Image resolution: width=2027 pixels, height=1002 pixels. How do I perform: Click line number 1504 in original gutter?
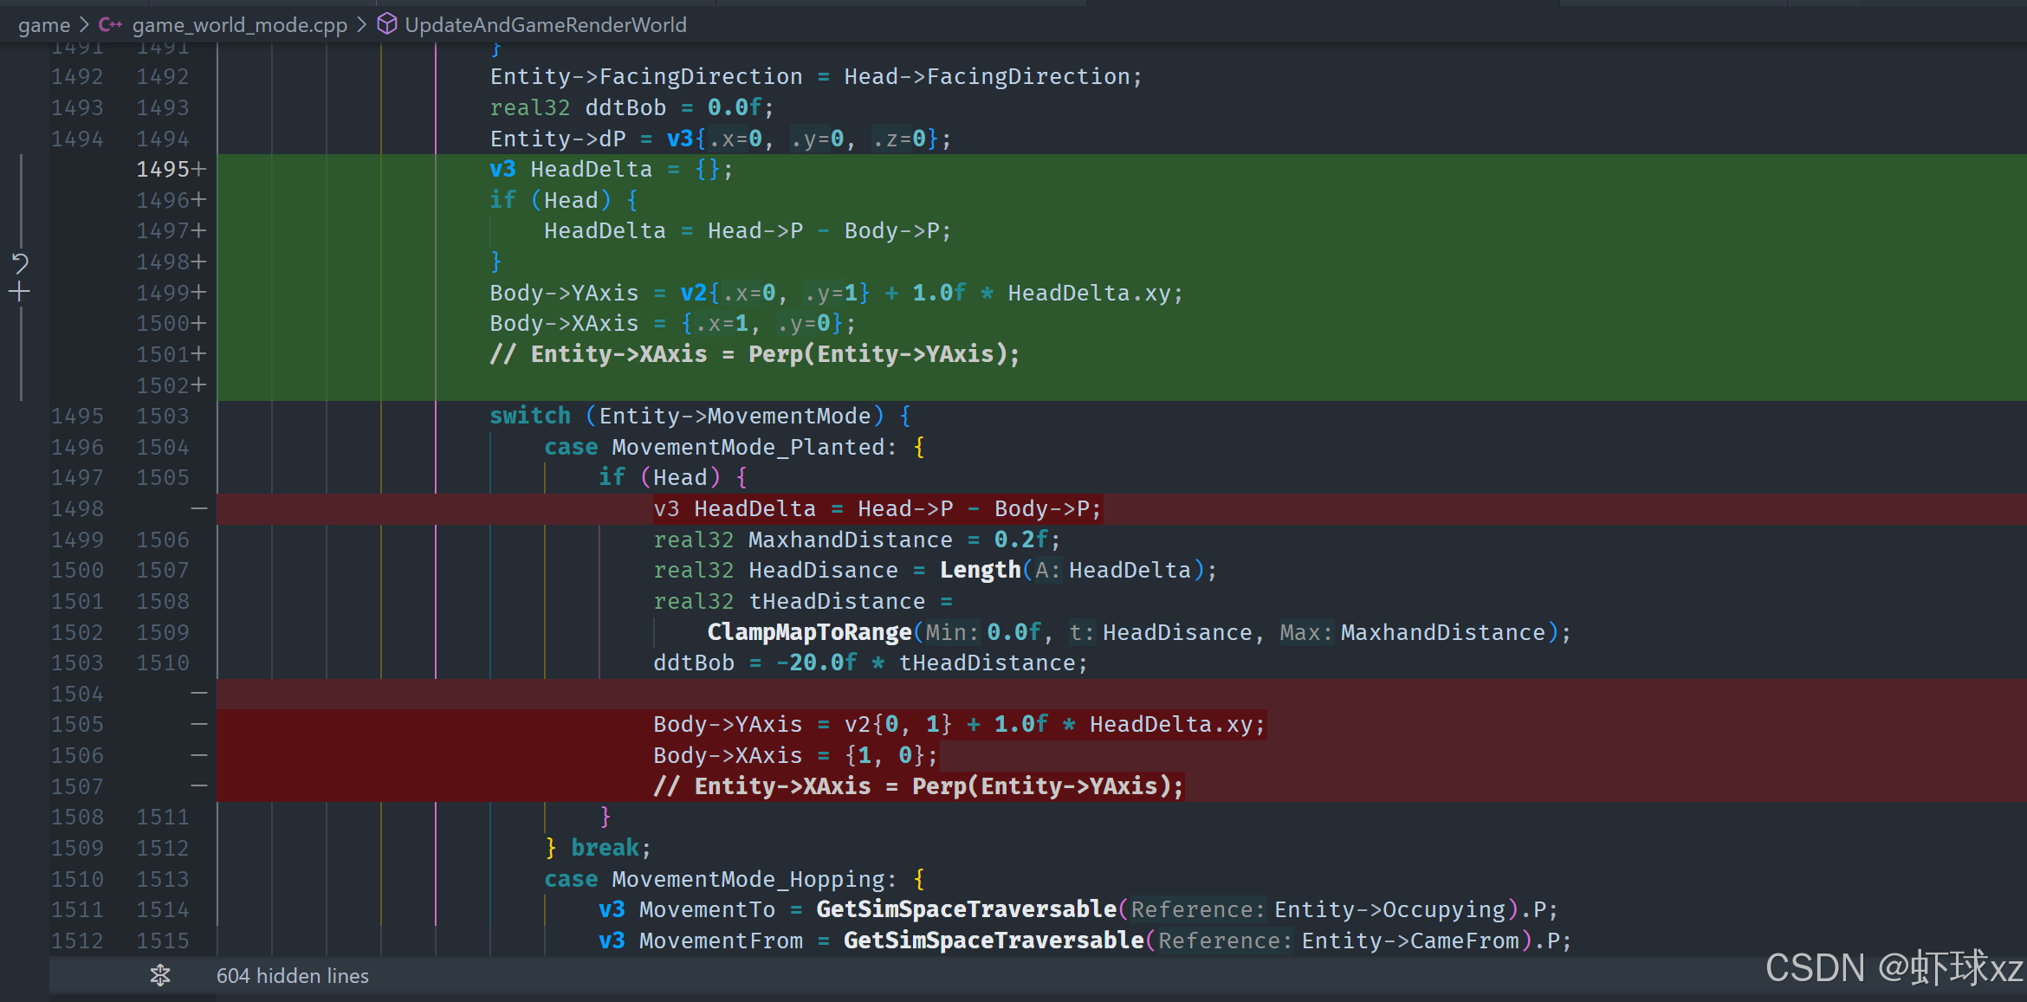[77, 694]
